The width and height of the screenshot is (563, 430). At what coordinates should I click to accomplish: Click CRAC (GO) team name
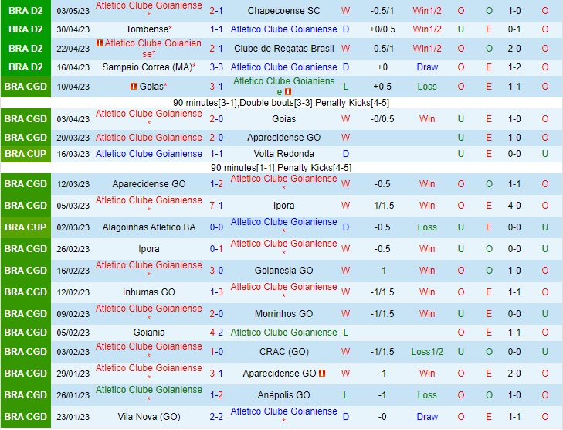point(283,352)
